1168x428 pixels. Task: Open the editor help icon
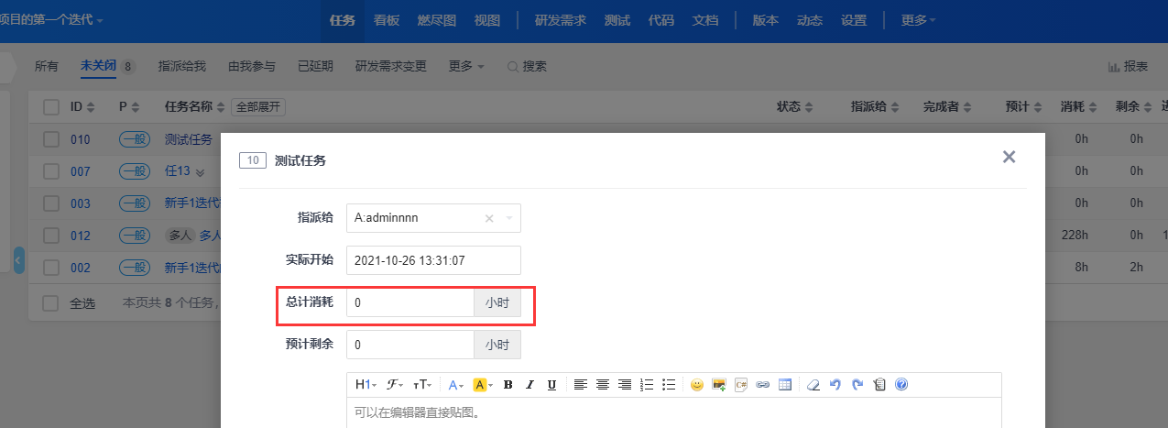tap(901, 385)
